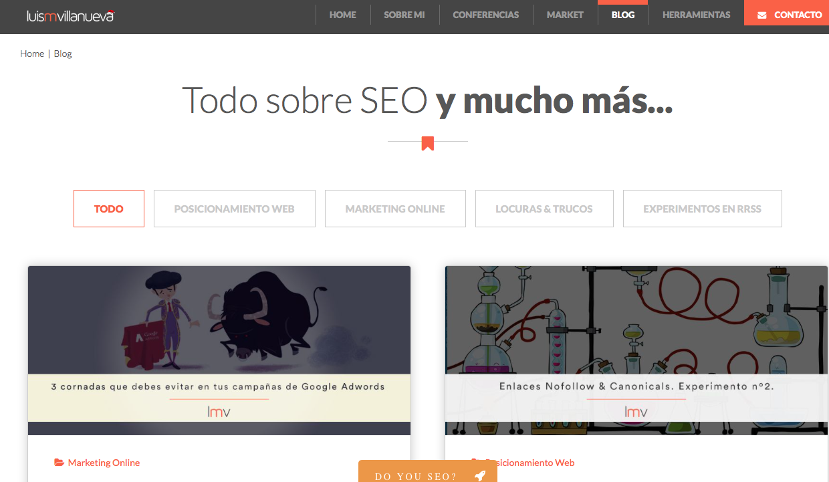Click the folder icon beside Marketing Online
Viewport: 829px width, 482px height.
pos(59,462)
